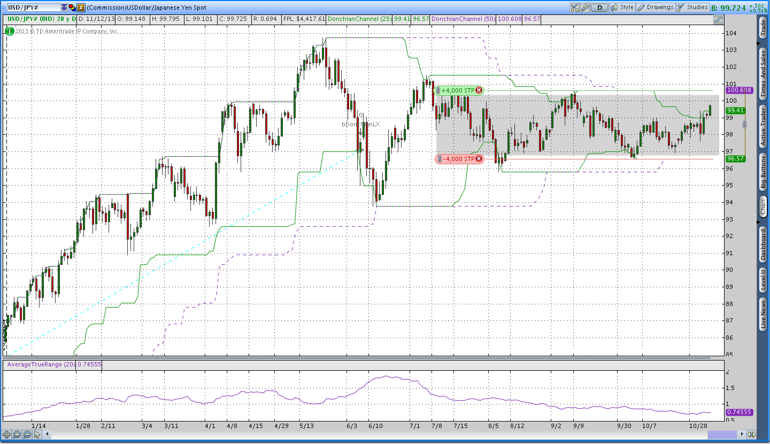770x444 pixels.
Task: Cancel the -4,000 STP order
Action: point(479,159)
